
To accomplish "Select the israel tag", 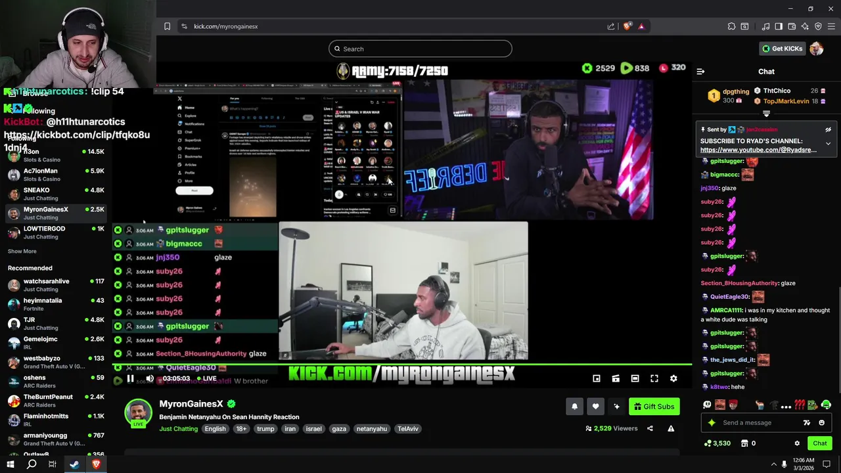I will pos(313,429).
